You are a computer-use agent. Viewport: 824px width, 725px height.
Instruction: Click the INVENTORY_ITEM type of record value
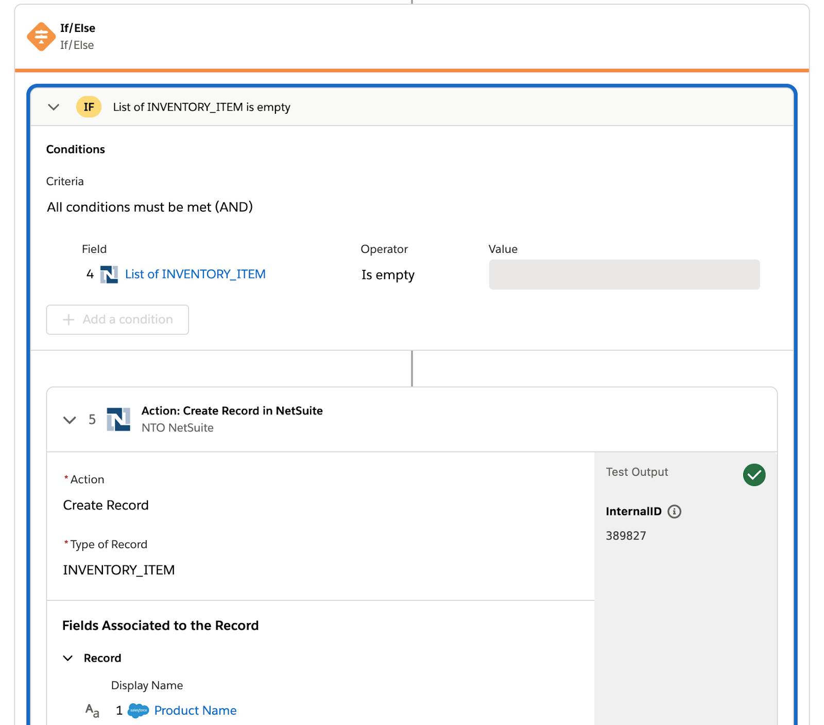[x=119, y=570]
